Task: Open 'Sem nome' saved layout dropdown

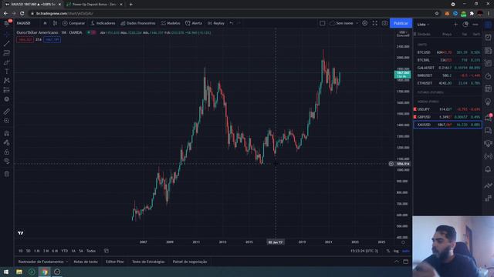Action: click(x=343, y=23)
